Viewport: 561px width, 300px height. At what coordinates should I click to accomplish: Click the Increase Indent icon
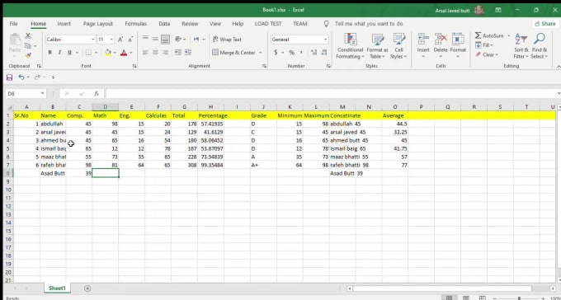point(187,52)
